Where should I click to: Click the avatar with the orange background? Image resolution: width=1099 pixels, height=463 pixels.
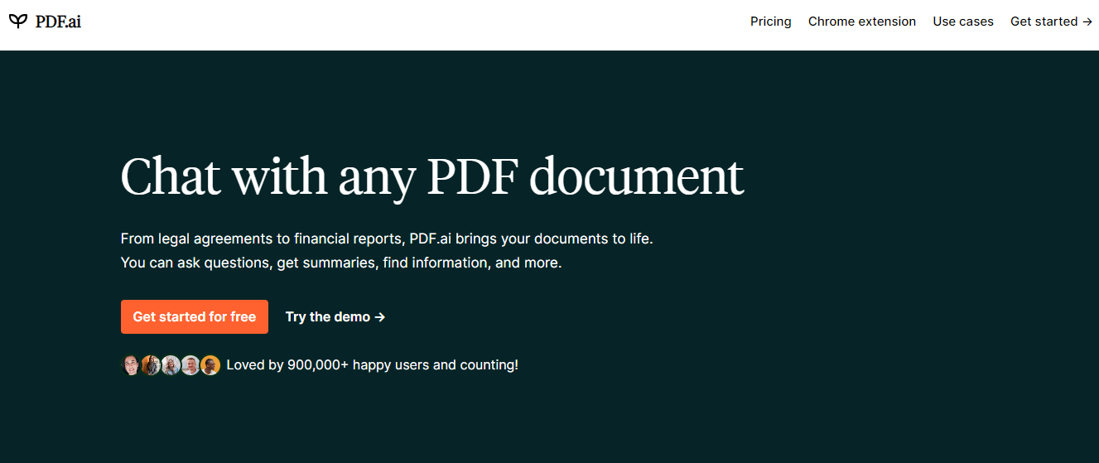[210, 365]
